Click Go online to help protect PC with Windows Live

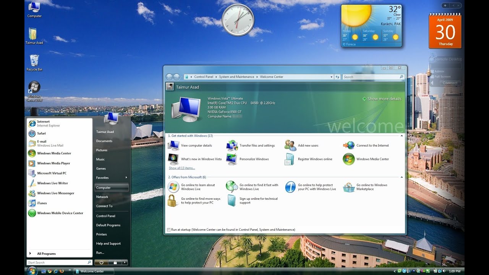(x=311, y=187)
